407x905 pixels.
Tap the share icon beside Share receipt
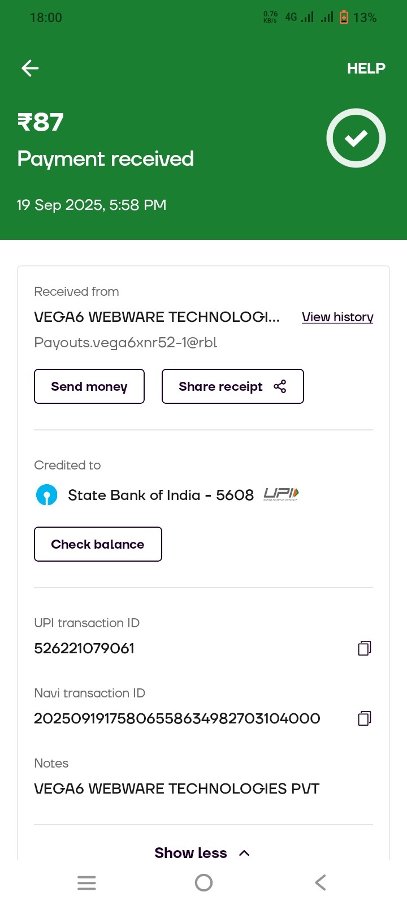pos(280,386)
